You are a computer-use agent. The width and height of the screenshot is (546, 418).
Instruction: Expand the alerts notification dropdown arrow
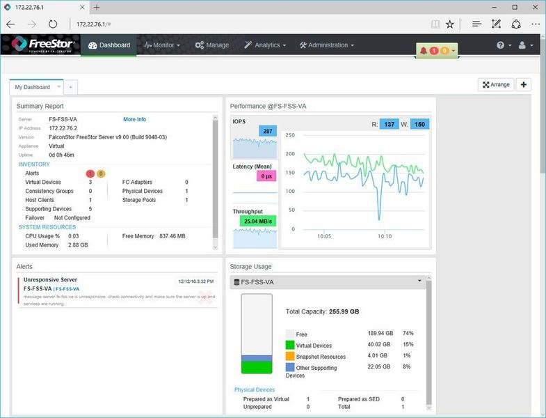(453, 51)
